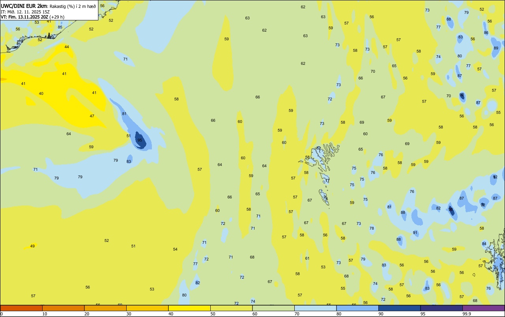Viewport: 505px width, 317px height.
Task: Click the legend tick label "99.9"
Action: [467, 314]
